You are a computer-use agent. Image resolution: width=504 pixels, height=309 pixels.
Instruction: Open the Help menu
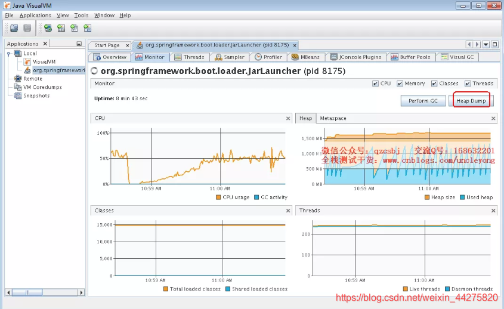tap(125, 16)
